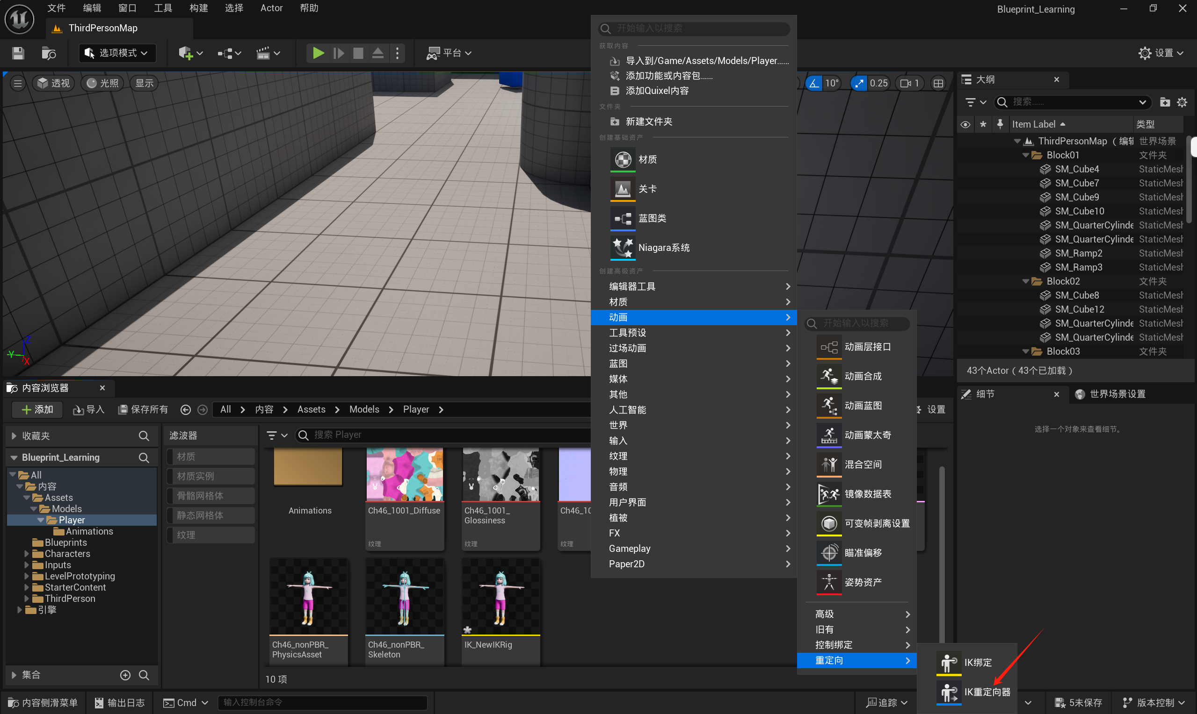This screenshot has height=714, width=1197.
Task: Switch to the 世界场景设置 tab
Action: (x=1110, y=394)
